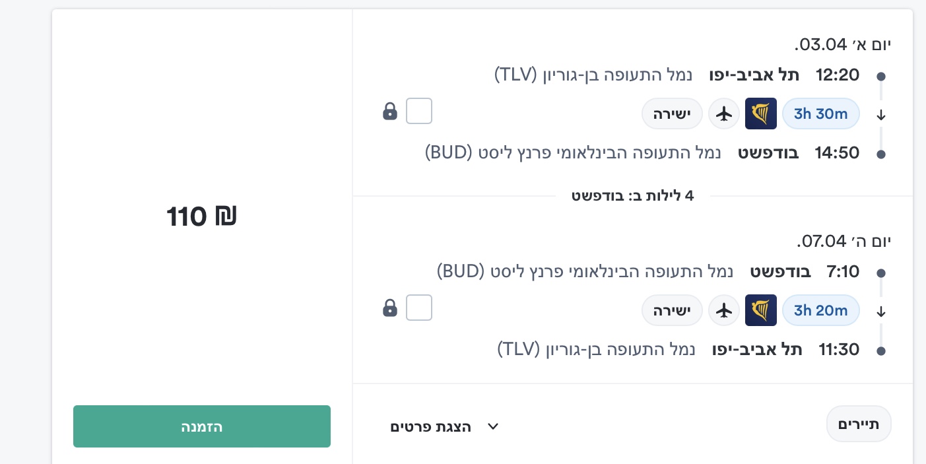Click the down arrow beside the outbound flight
Image resolution: width=926 pixels, height=464 pixels.
pos(880,115)
